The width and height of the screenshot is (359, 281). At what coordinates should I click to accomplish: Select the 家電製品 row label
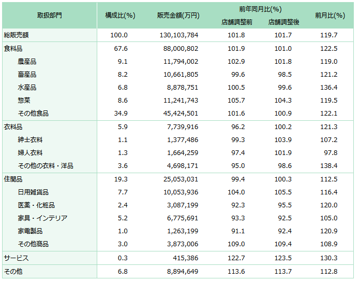pos(30,231)
